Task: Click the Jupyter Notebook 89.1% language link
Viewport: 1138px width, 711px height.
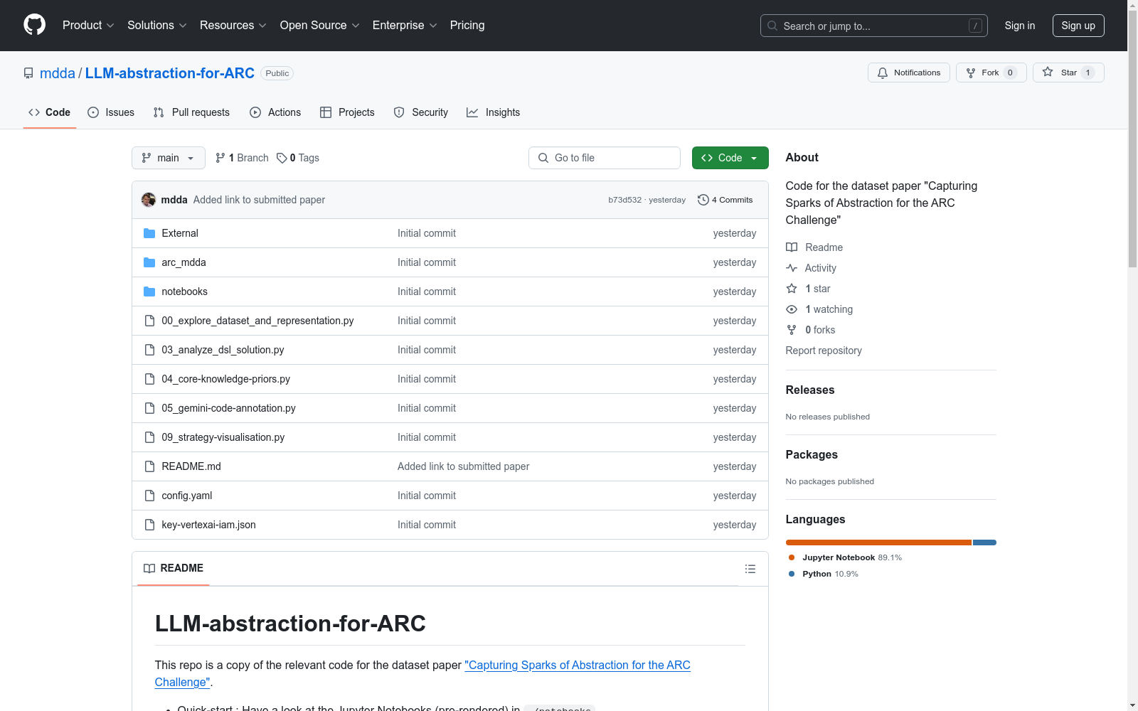Action: coord(846,557)
